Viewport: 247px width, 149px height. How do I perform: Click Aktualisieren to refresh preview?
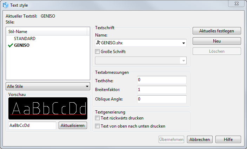73,125
